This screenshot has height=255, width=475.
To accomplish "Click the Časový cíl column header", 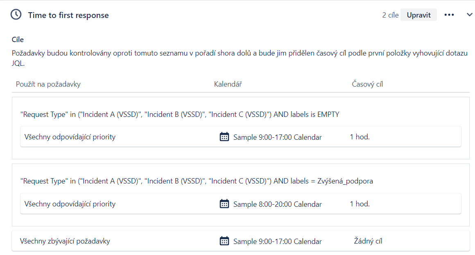I will pyautogui.click(x=367, y=84).
